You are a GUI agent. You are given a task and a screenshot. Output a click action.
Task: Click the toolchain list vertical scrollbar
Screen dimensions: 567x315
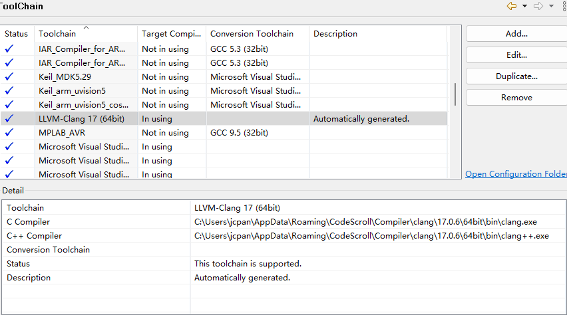[x=455, y=94]
